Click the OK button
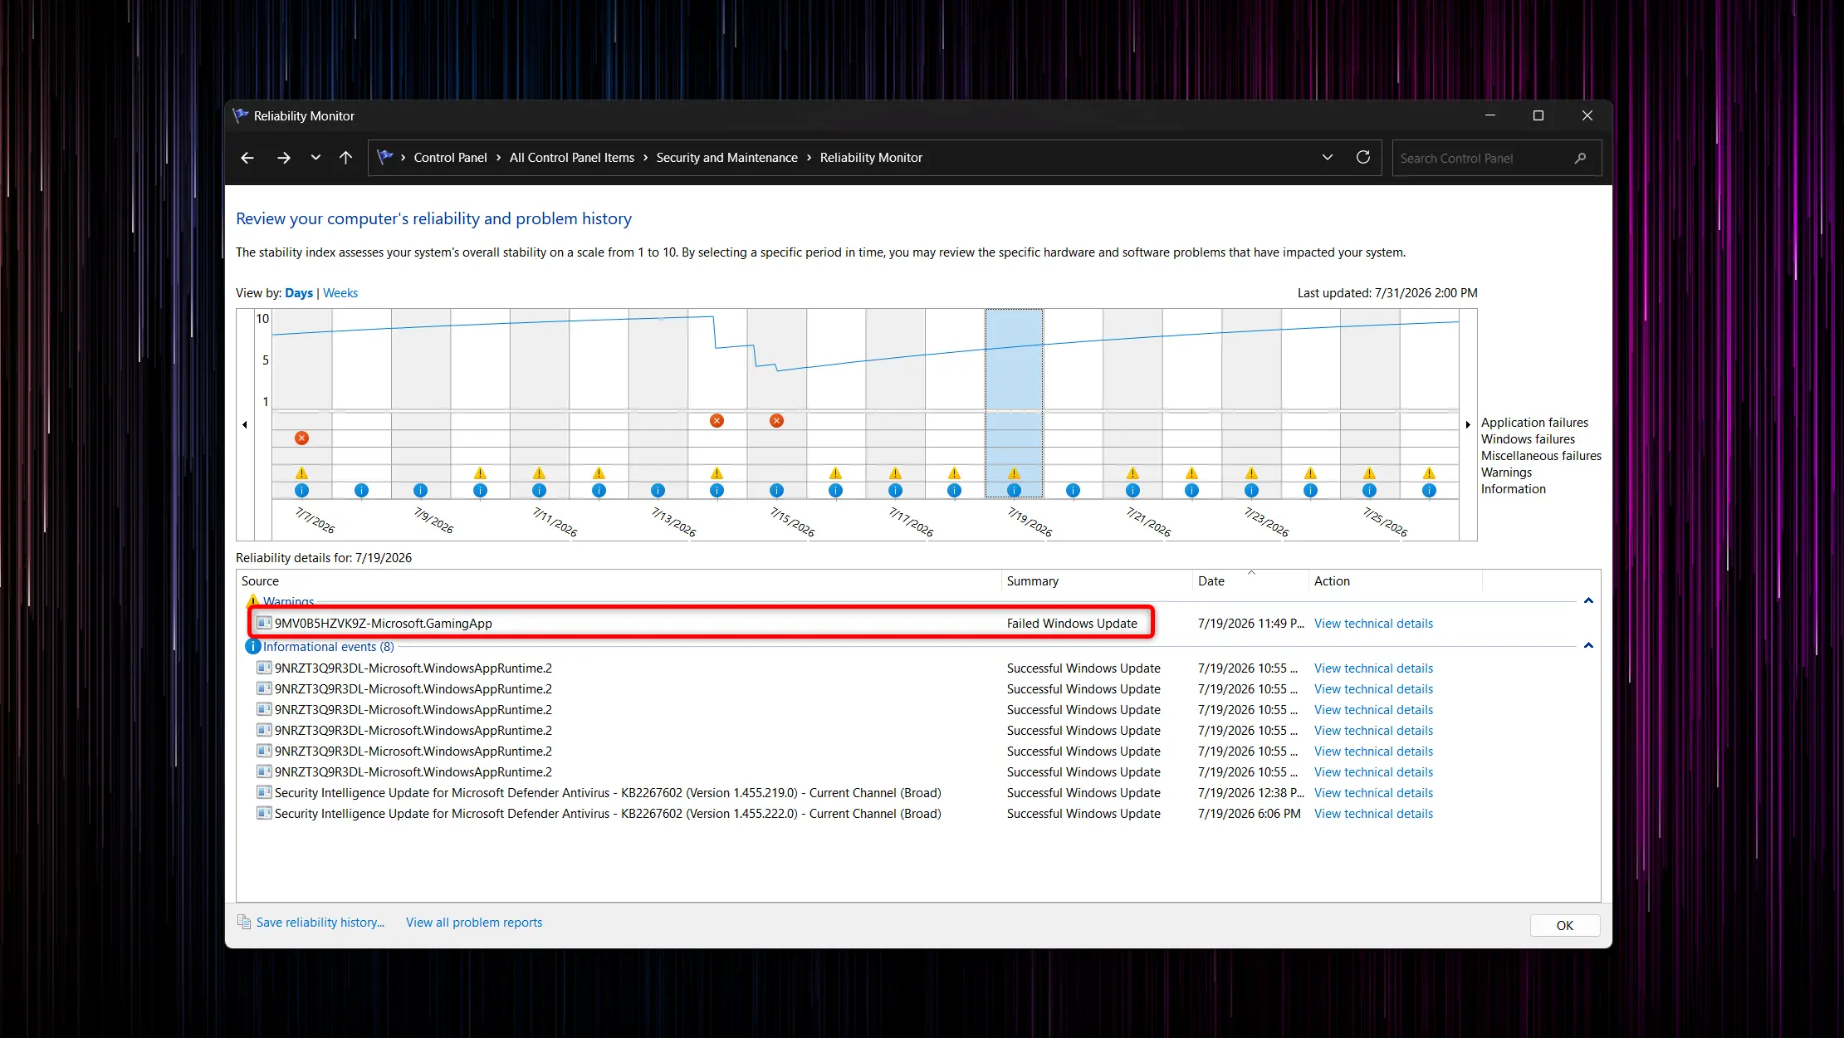The height and width of the screenshot is (1038, 1844). click(x=1565, y=925)
